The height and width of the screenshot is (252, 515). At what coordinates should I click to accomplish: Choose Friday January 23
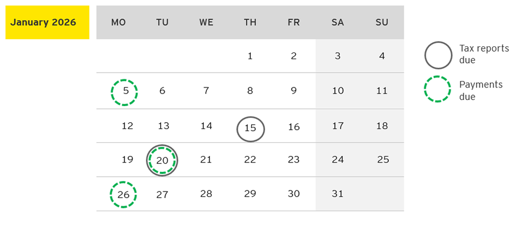click(x=294, y=160)
